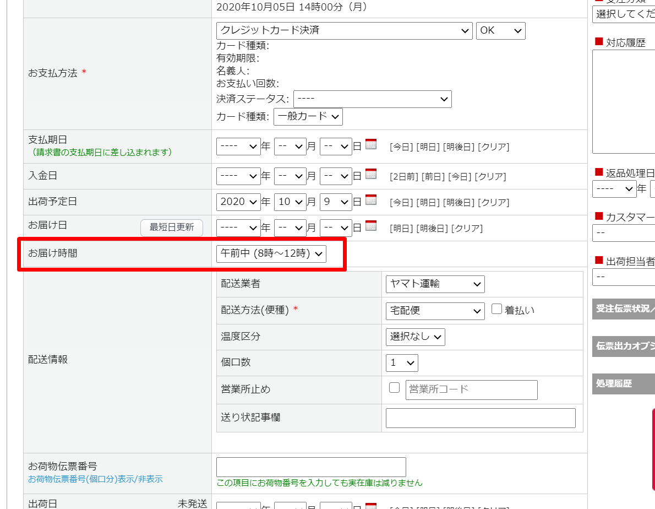The image size is (655, 509).
Task: Open the お届け時間 午前中 dropdown
Action: click(x=271, y=253)
